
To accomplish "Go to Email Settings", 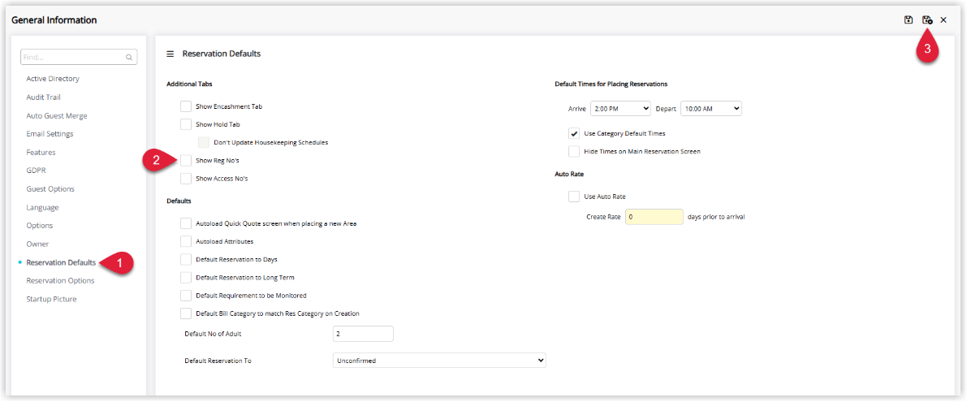I will coord(50,134).
